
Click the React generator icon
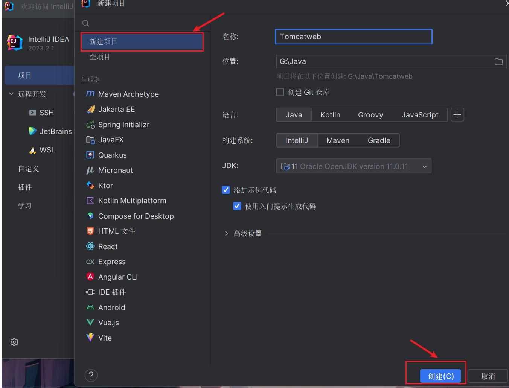[90, 246]
